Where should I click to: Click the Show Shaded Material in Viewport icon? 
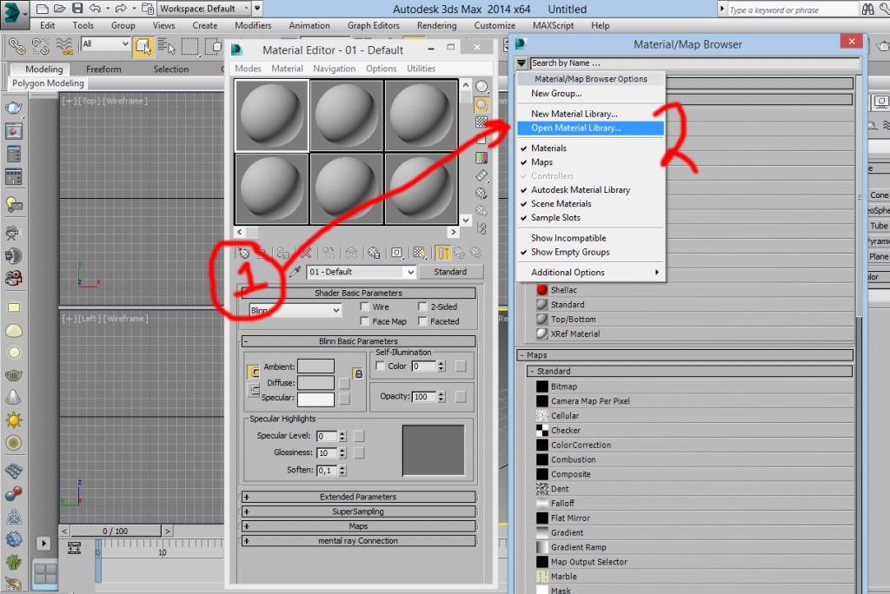420,253
